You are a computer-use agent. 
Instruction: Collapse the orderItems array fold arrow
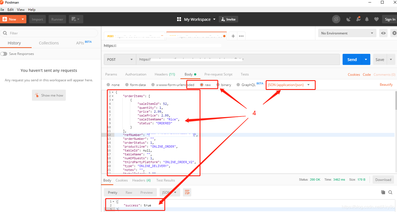(x=113, y=96)
